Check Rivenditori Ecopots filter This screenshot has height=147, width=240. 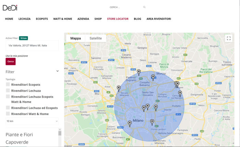click(8, 84)
